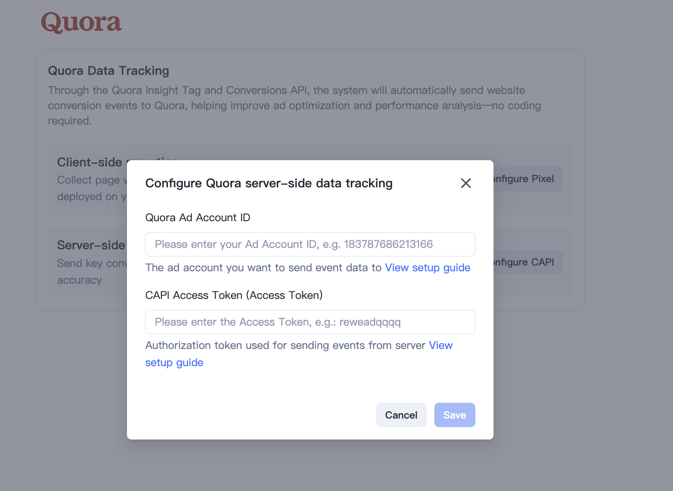
Task: Click the Quora Ad Account ID label
Action: point(198,217)
